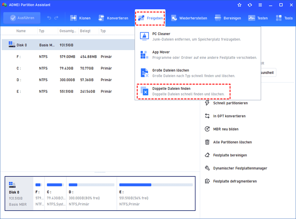Sort by the Belegt column header
The width and height of the screenshot is (296, 219).
click(x=85, y=31)
